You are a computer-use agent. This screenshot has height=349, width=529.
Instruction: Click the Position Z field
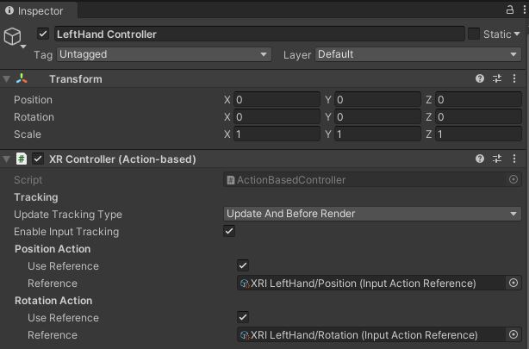point(478,100)
